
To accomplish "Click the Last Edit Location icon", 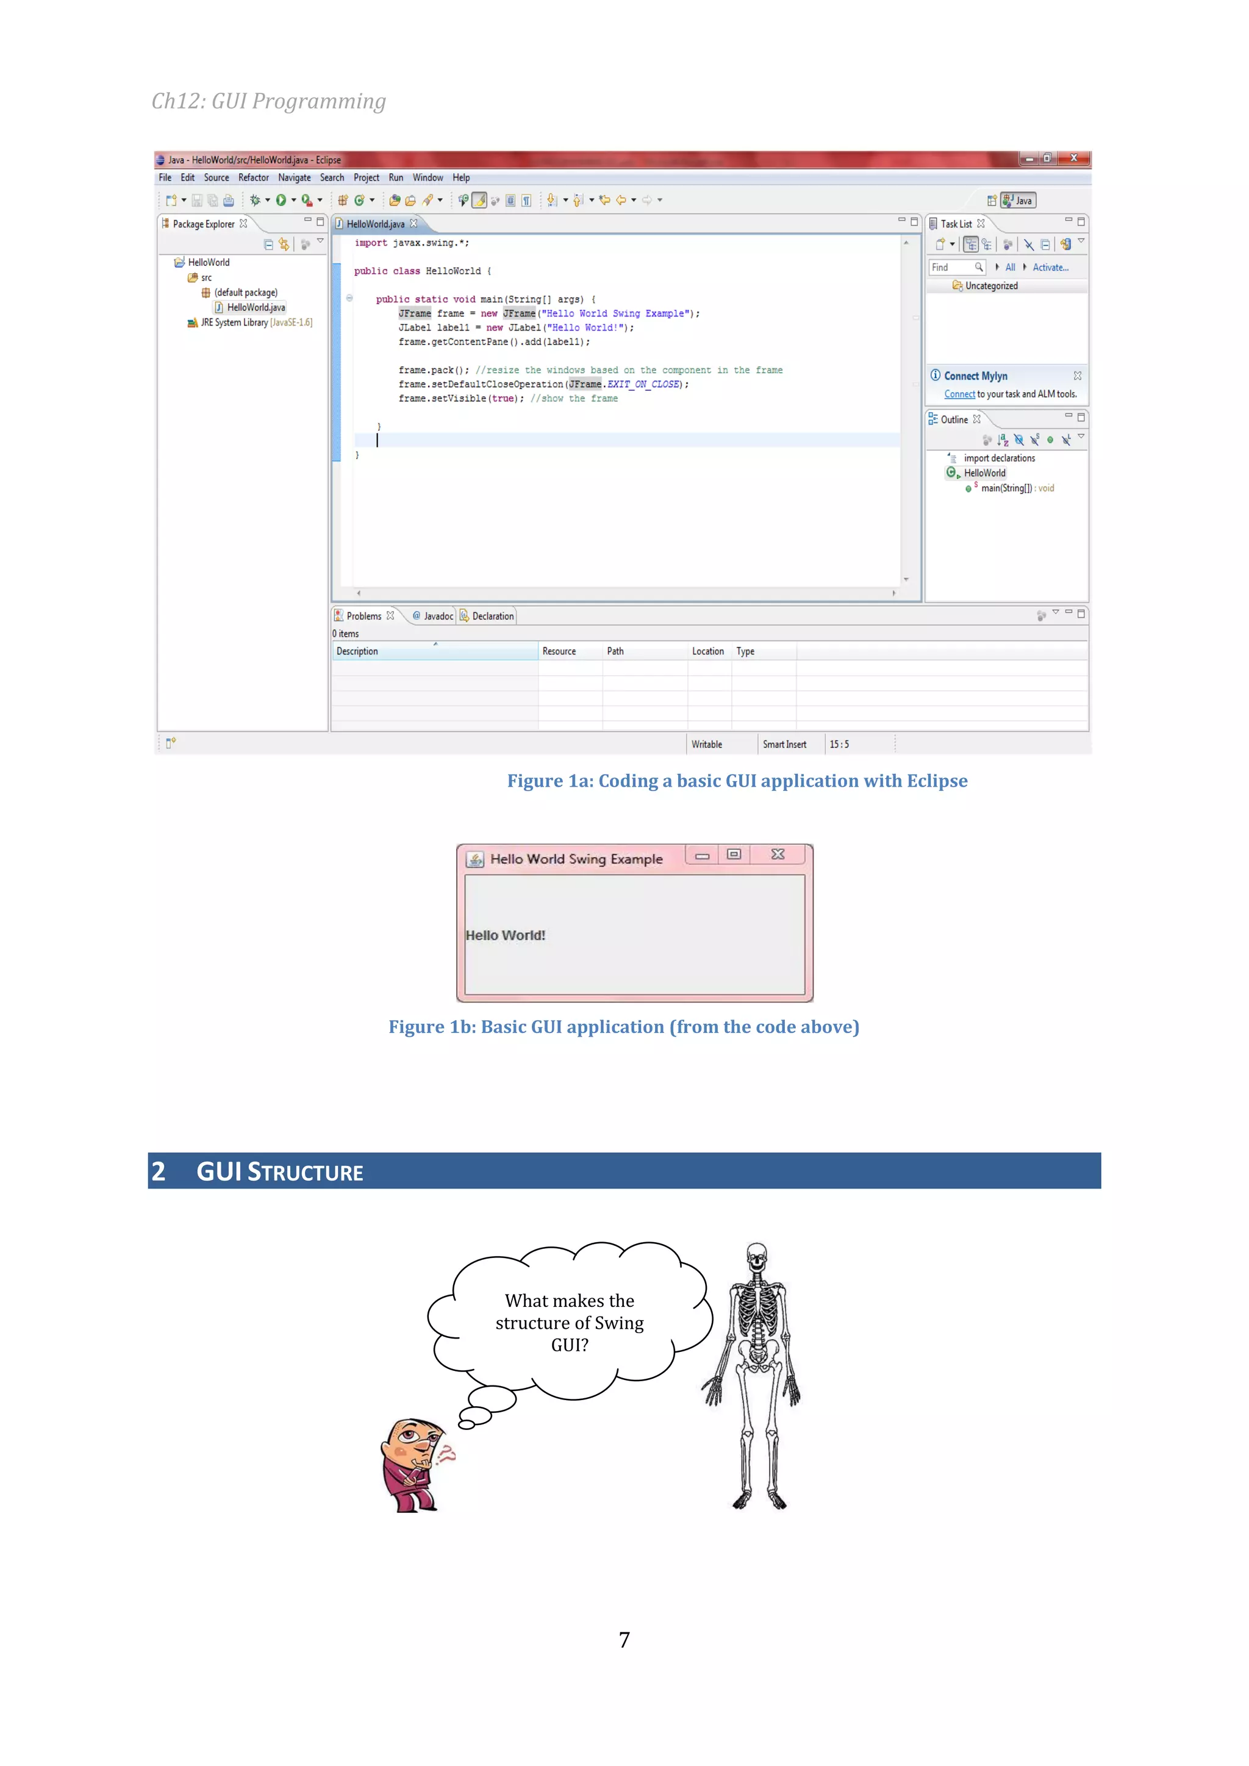I will coord(604,200).
